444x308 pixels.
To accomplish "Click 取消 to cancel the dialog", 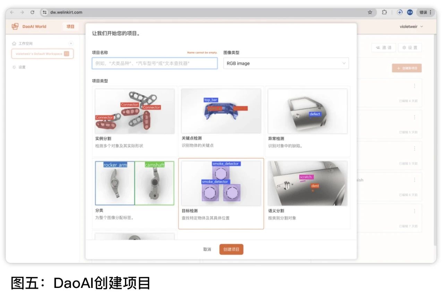I will pos(207,249).
